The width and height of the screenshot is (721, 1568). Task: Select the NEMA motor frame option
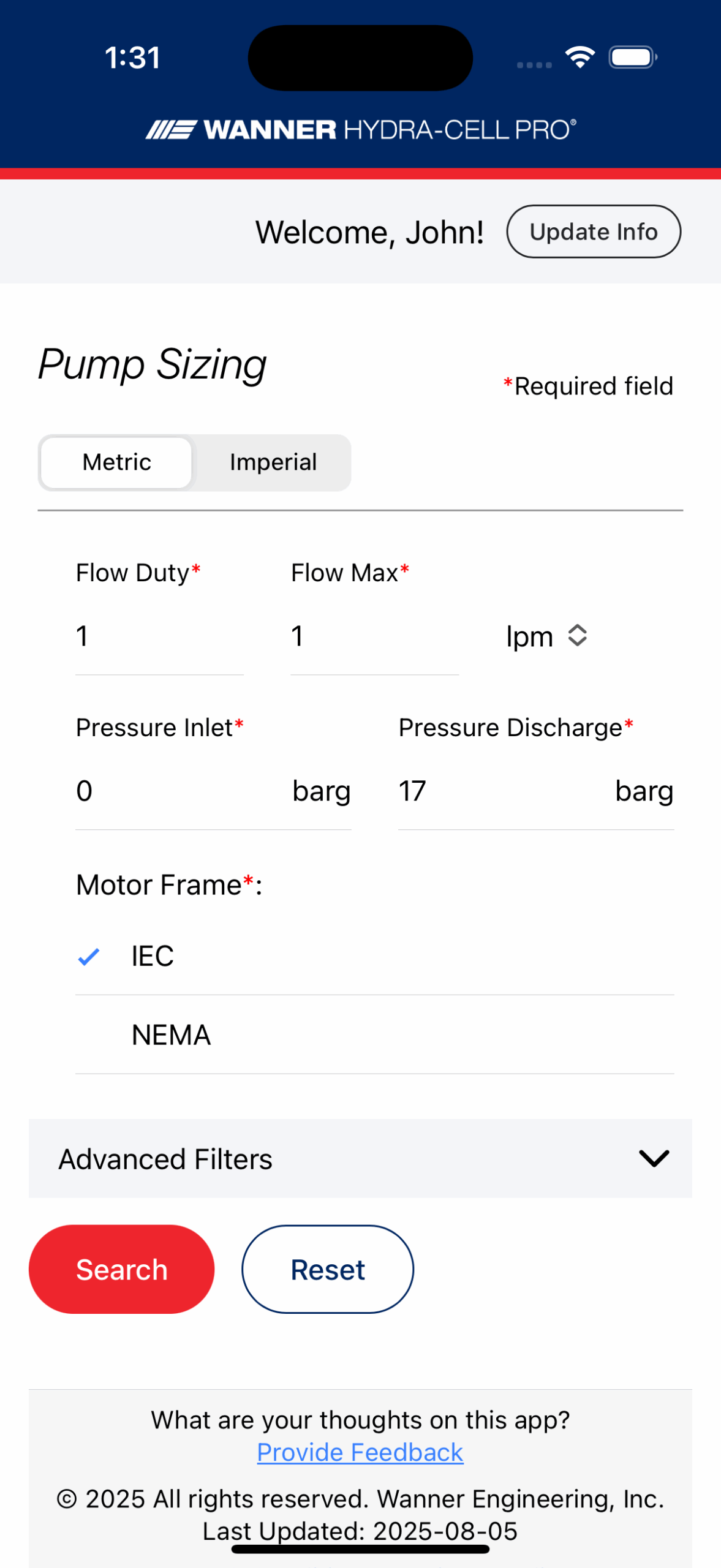point(172,1035)
